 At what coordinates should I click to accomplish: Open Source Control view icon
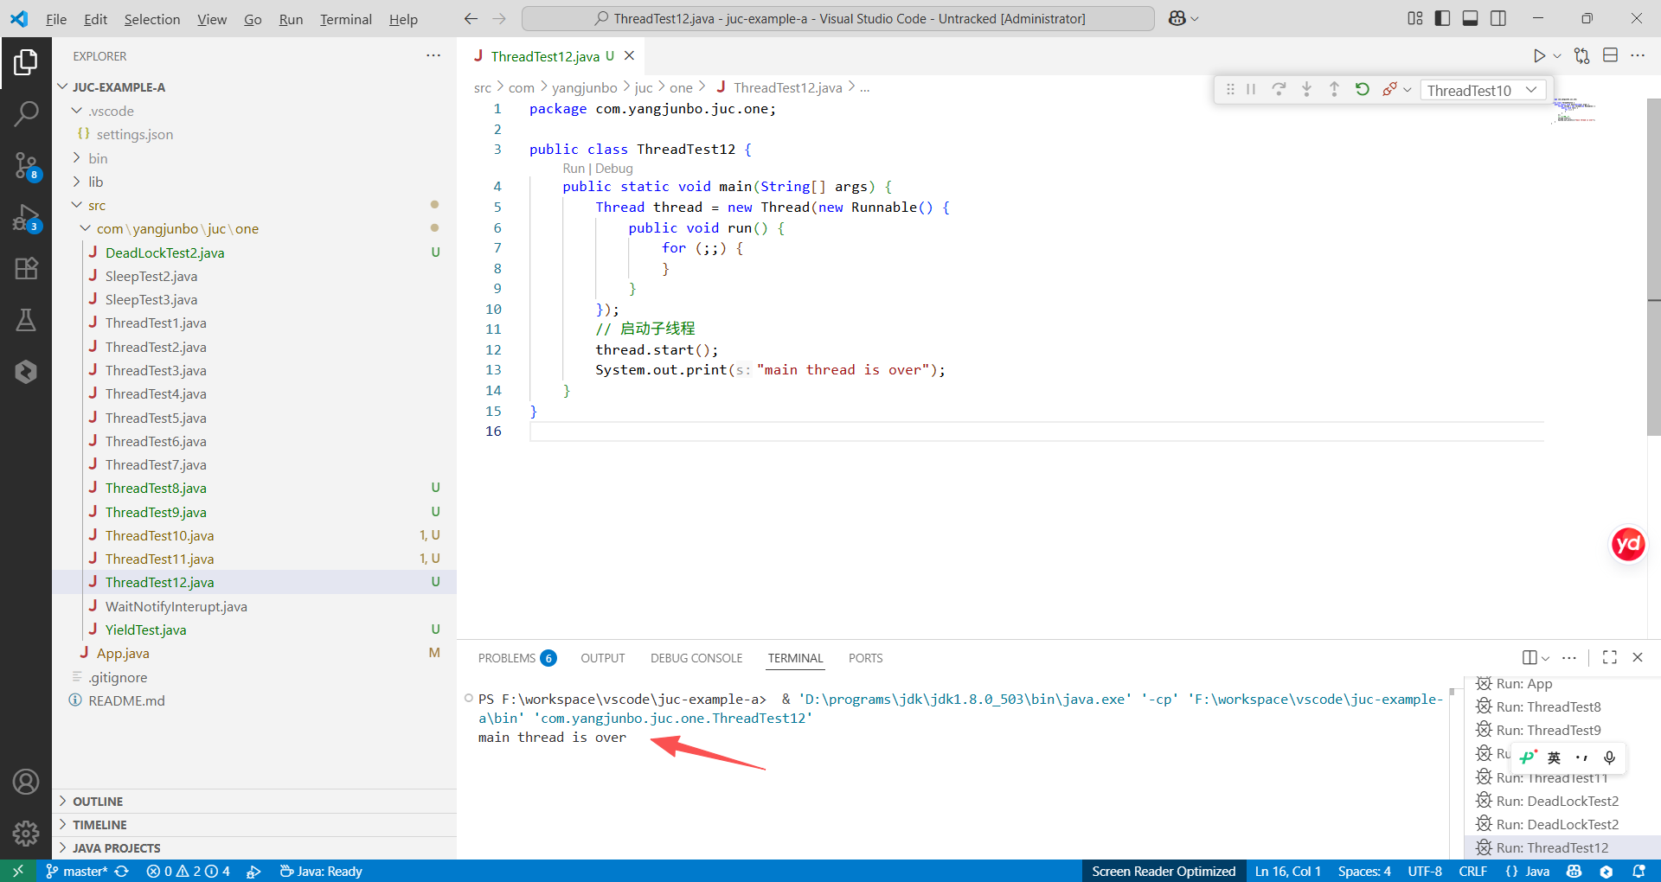26,165
